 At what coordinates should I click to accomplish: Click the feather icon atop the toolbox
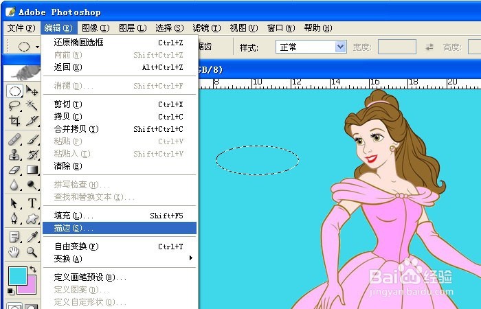22,73
